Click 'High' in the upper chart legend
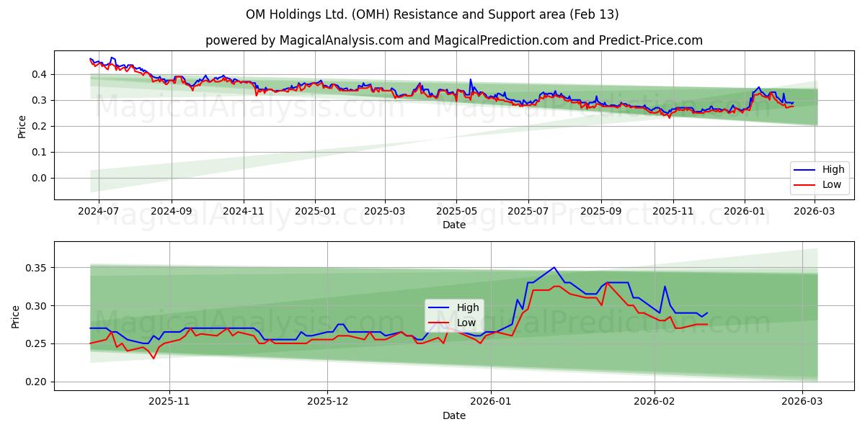 coord(833,170)
